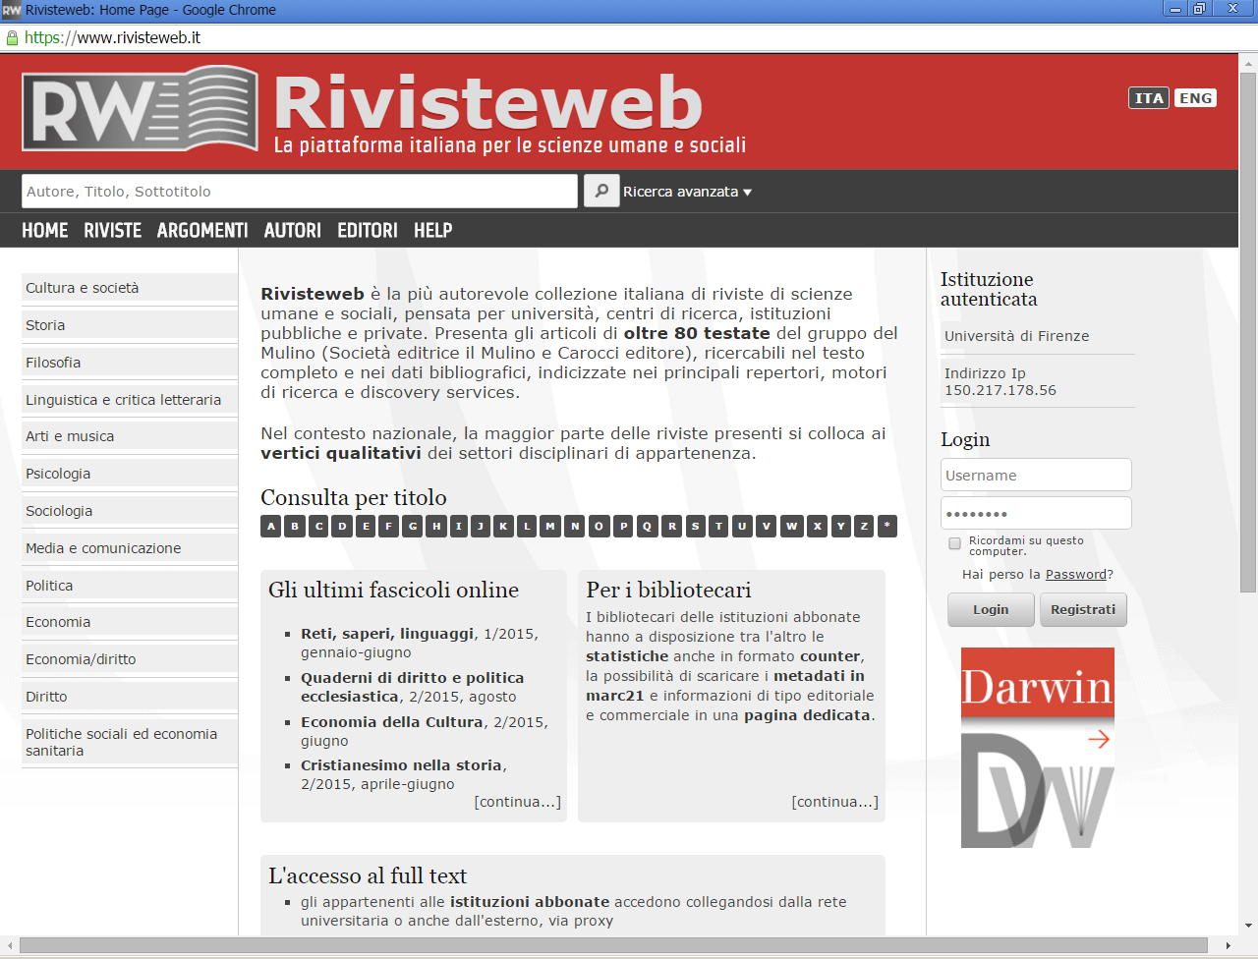
Task: Open the 'pagina dedicata' link
Action: pos(807,715)
